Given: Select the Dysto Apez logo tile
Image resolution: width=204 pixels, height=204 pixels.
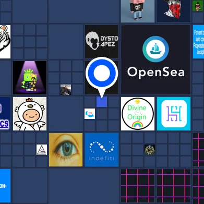Looking at the screenshot, I should [x=102, y=42].
